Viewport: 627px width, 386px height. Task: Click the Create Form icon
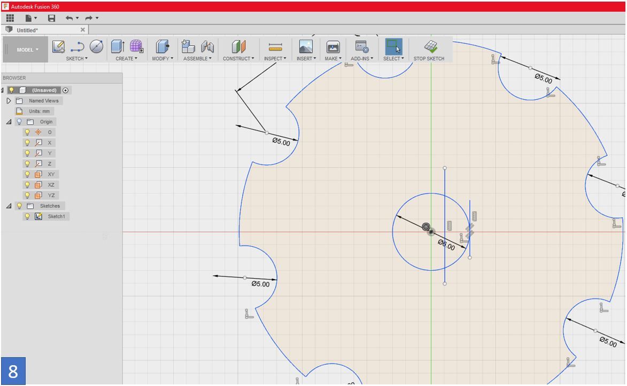pos(136,46)
